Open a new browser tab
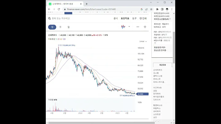Viewport: 221px width, 124px height. [87, 4]
